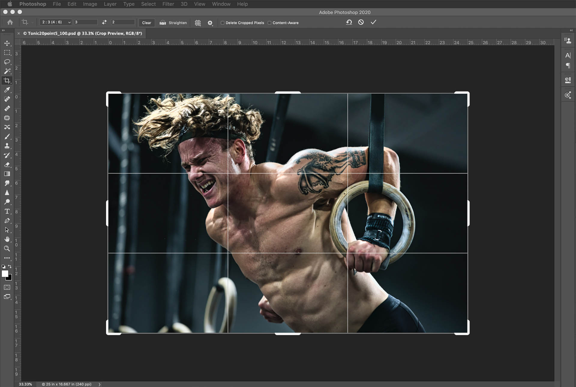Toggle Quick Mask mode
This screenshot has width=576, height=387.
[7, 287]
